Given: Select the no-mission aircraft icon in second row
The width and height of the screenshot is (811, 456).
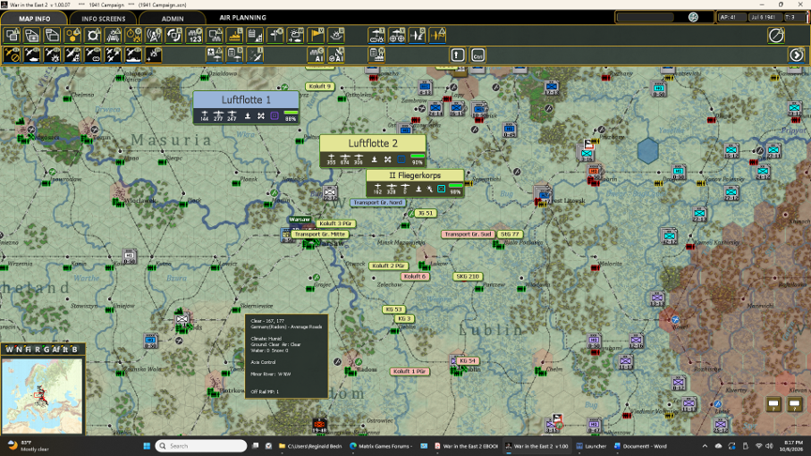Looking at the screenshot, I should click(x=12, y=54).
